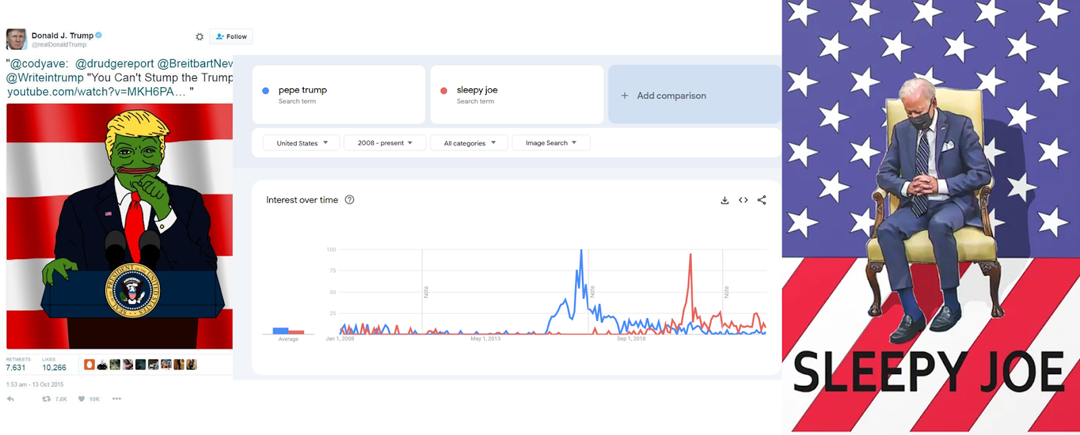This screenshot has height=435, width=1080.
Task: Click the last liker avatar in row
Action: 192,365
